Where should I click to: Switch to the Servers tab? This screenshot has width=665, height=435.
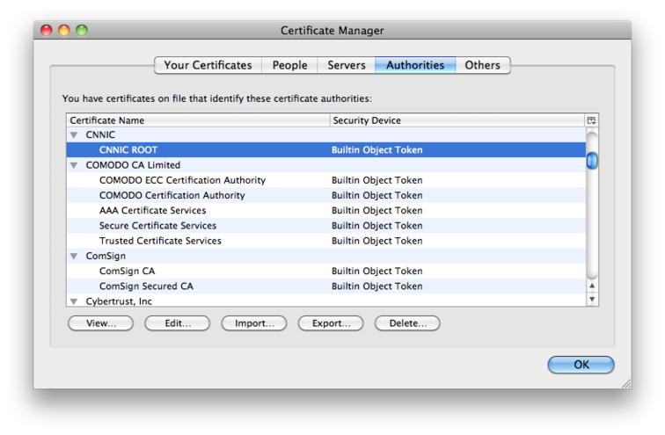point(347,65)
